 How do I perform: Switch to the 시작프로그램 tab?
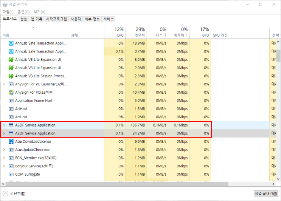(x=56, y=19)
